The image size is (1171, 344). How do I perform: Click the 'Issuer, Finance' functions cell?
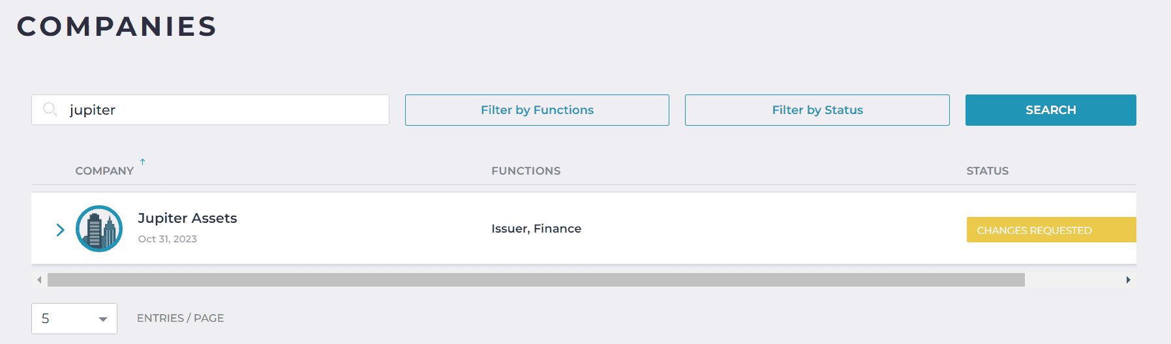[x=536, y=229]
